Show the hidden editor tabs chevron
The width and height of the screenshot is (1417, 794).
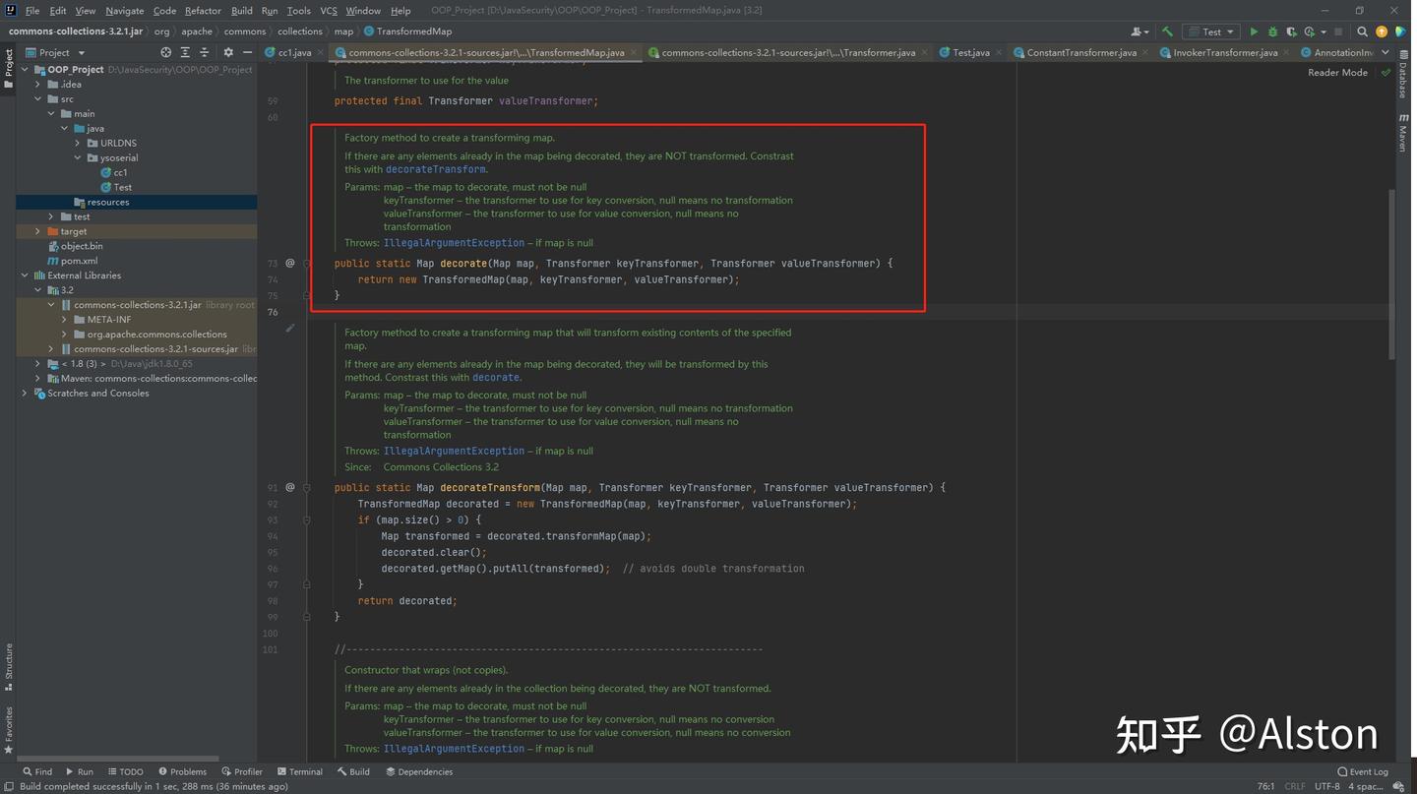click(1386, 52)
